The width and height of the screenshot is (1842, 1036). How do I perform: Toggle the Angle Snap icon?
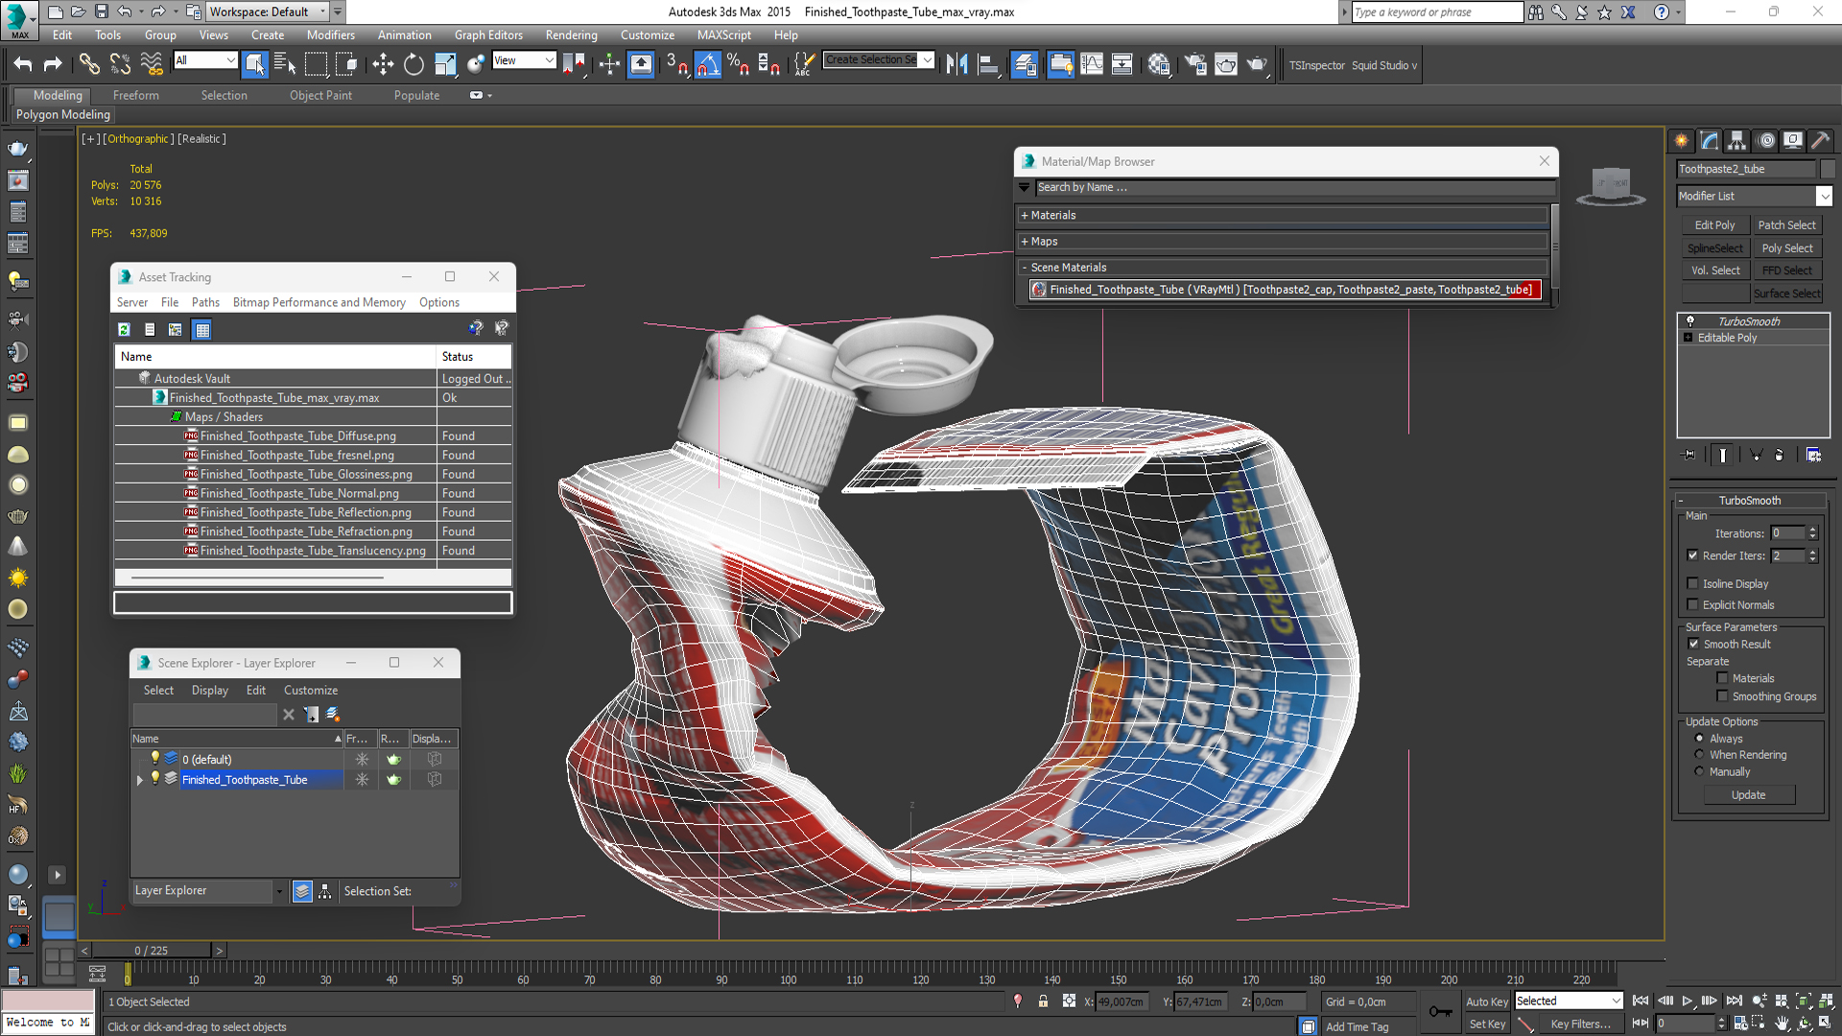point(707,64)
